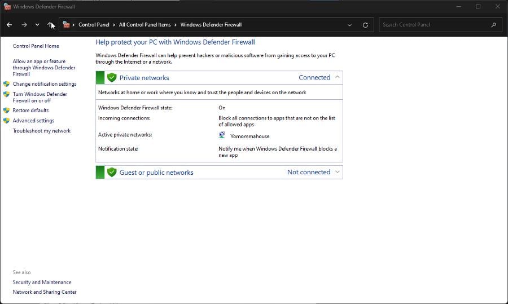This screenshot has height=304, width=508.
Task: Click the shield icon beside Advanced settings
Action: 6,121
